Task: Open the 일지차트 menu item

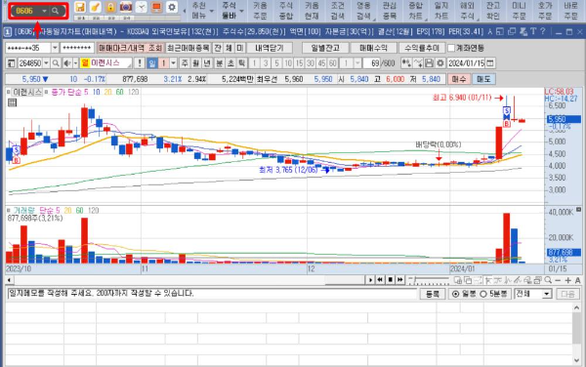Action: coord(441,11)
